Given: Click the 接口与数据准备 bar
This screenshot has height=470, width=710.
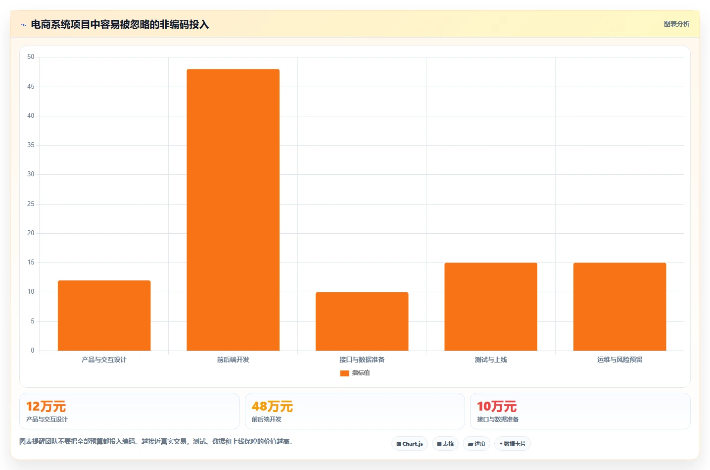Looking at the screenshot, I should pos(362,321).
